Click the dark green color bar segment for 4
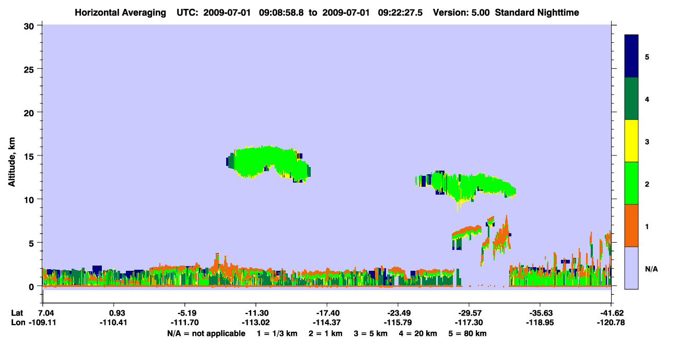This screenshot has width=679, height=348. 631,99
